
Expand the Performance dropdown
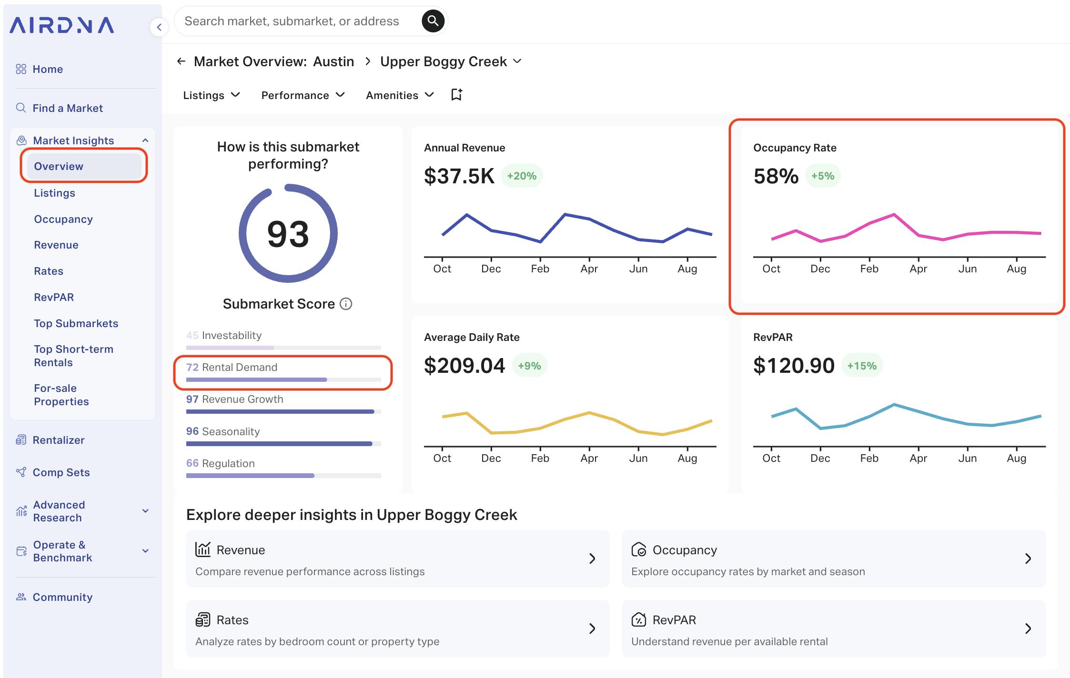[x=302, y=95]
